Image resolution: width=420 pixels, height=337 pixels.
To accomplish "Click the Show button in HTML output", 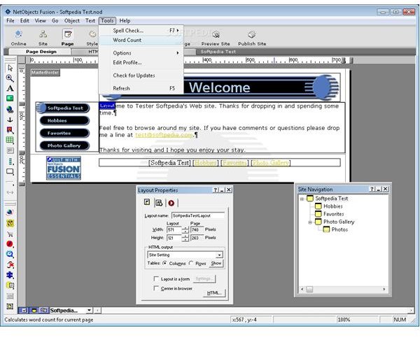I will coord(216,263).
